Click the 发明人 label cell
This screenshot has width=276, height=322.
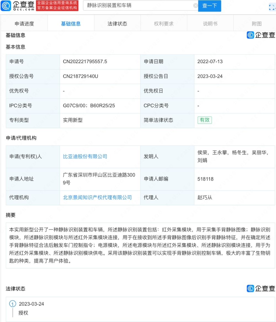168,157
